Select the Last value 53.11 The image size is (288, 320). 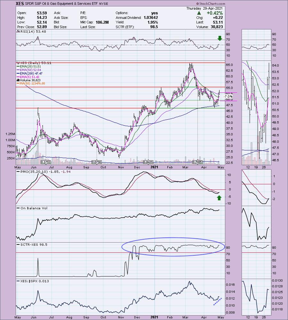(218, 22)
